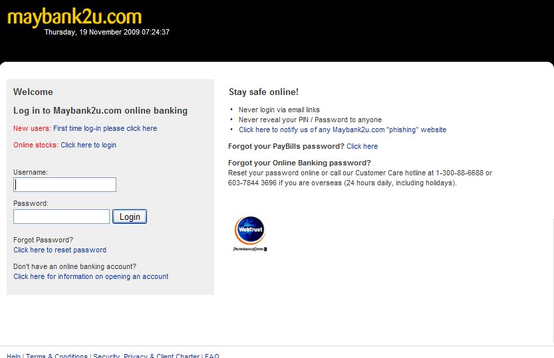Image resolution: width=554 pixels, height=358 pixels.
Task: Open Security, Privacy & Client Charter link
Action: point(146,355)
